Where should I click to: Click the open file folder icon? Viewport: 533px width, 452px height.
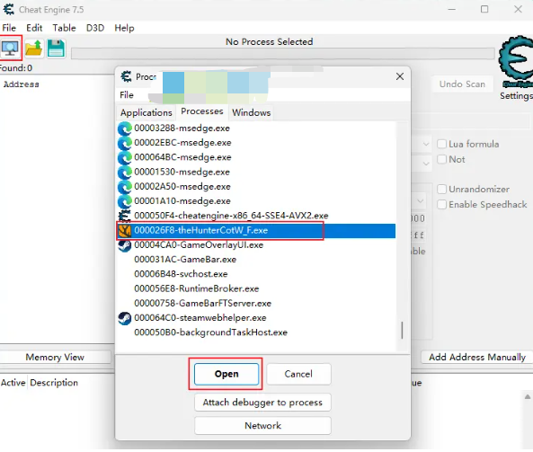click(x=33, y=48)
